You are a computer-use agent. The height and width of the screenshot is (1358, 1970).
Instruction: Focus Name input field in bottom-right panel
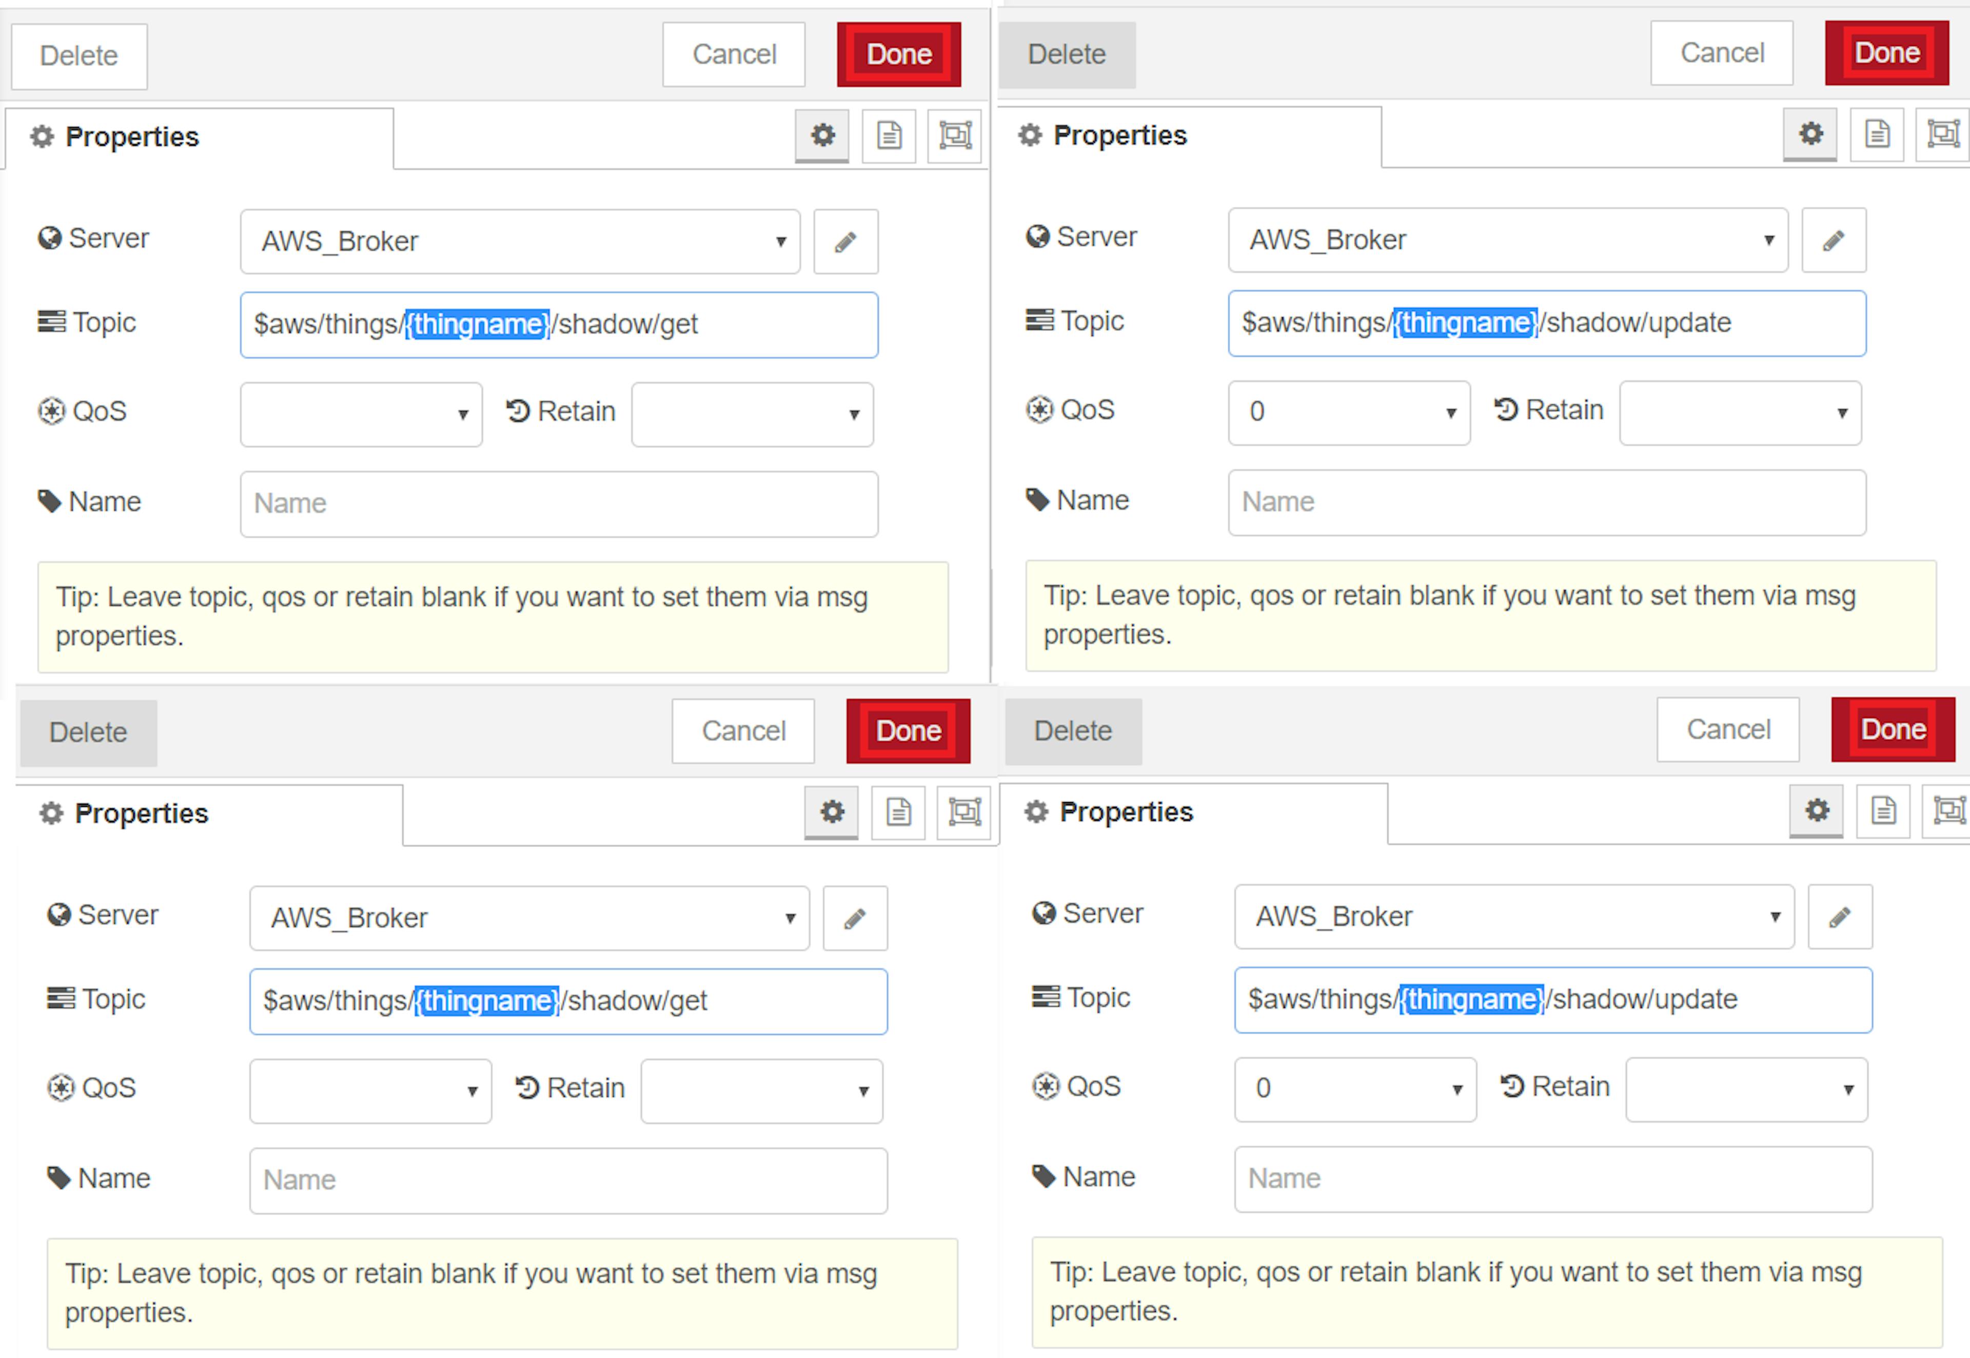coord(1553,1178)
